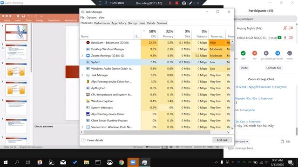Switch to Zoom taskbar icon
Screen dimensions: 298x167
[x=133, y=162]
